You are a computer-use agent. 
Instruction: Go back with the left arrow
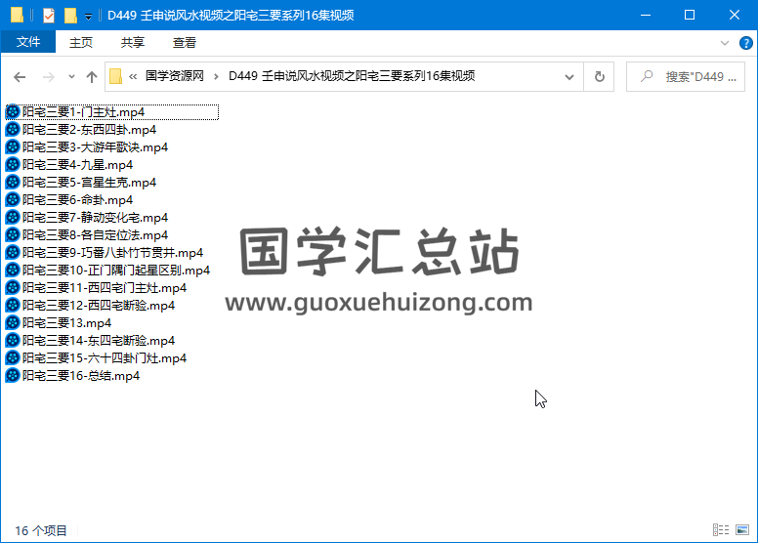tap(20, 77)
